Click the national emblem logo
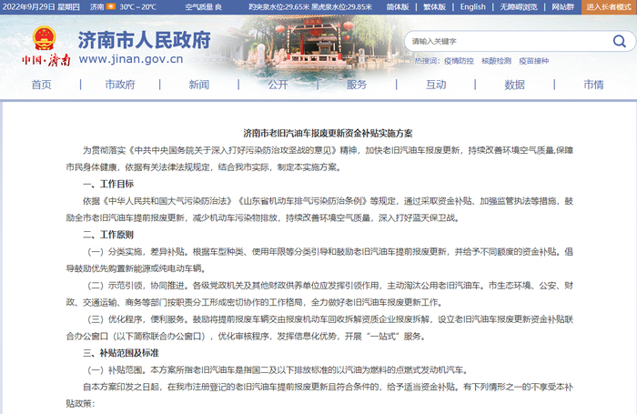This screenshot has height=414, width=637. [44, 38]
